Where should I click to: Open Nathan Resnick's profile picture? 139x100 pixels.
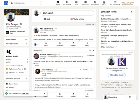tap(36, 56)
